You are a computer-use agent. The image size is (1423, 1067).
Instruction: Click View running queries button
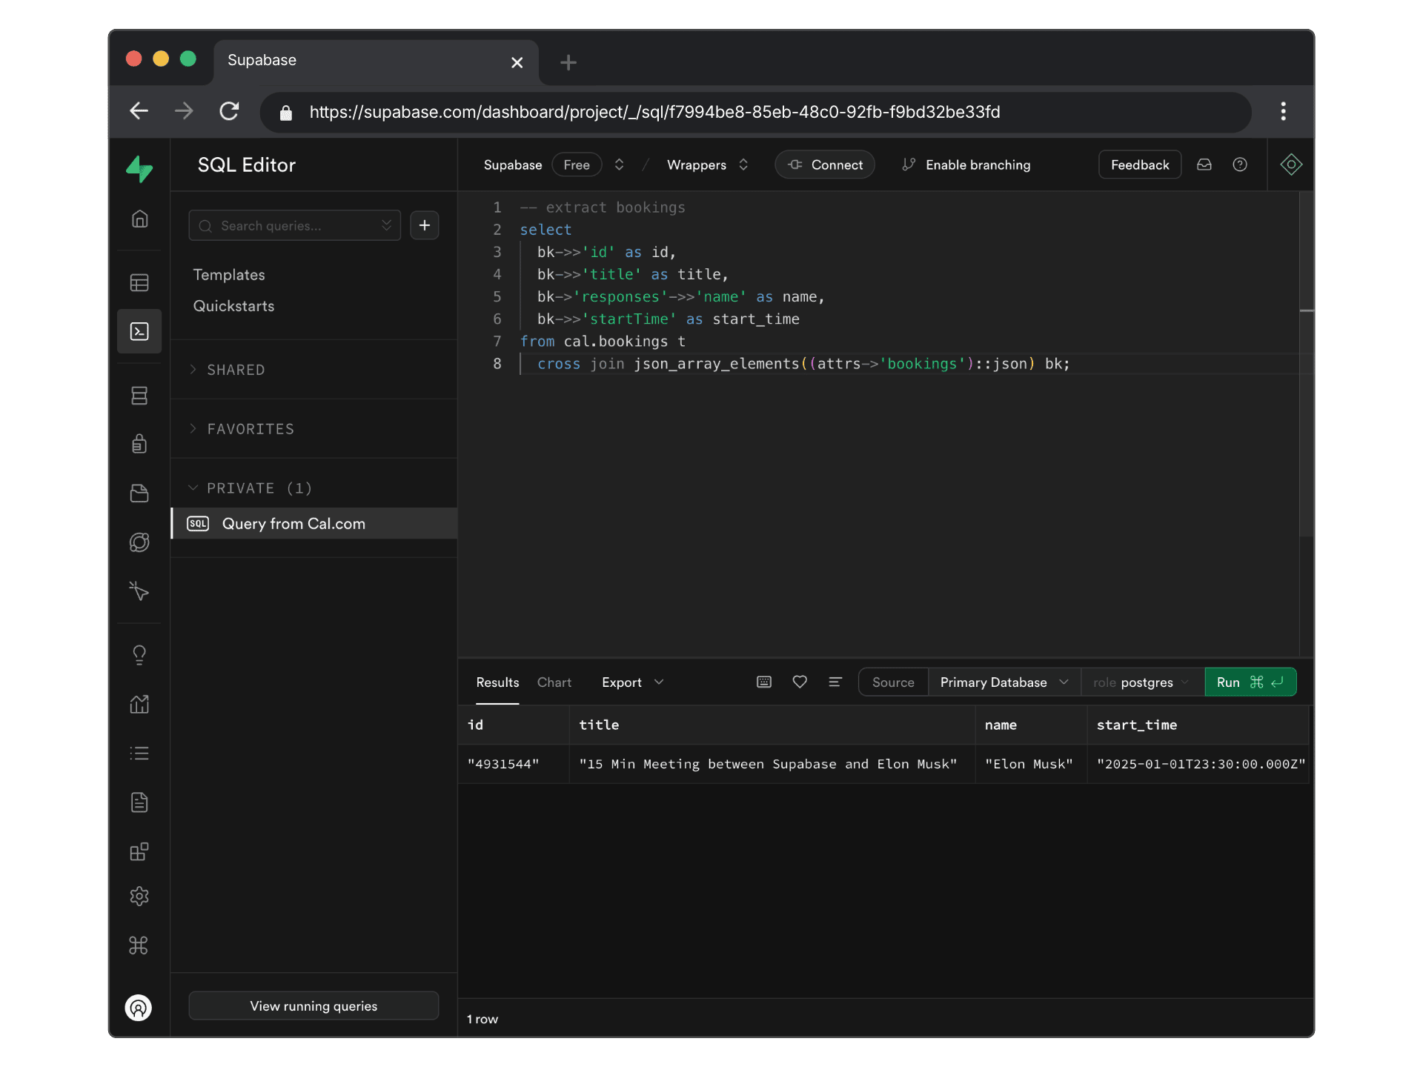[x=314, y=1005]
